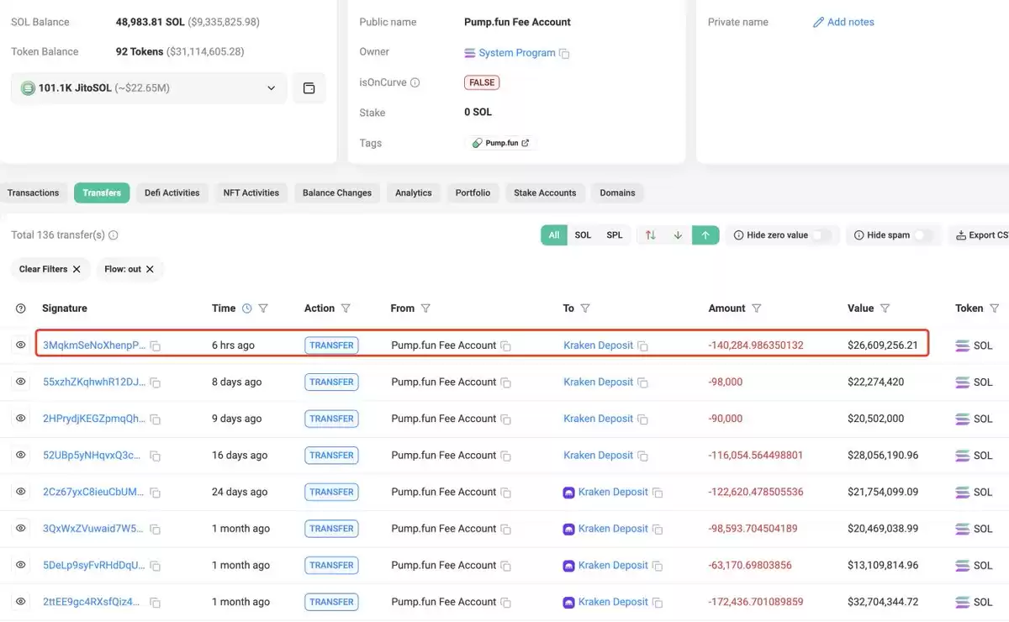This screenshot has width=1009, height=622.
Task: Show both in and out flow directions
Action: pyautogui.click(x=650, y=235)
